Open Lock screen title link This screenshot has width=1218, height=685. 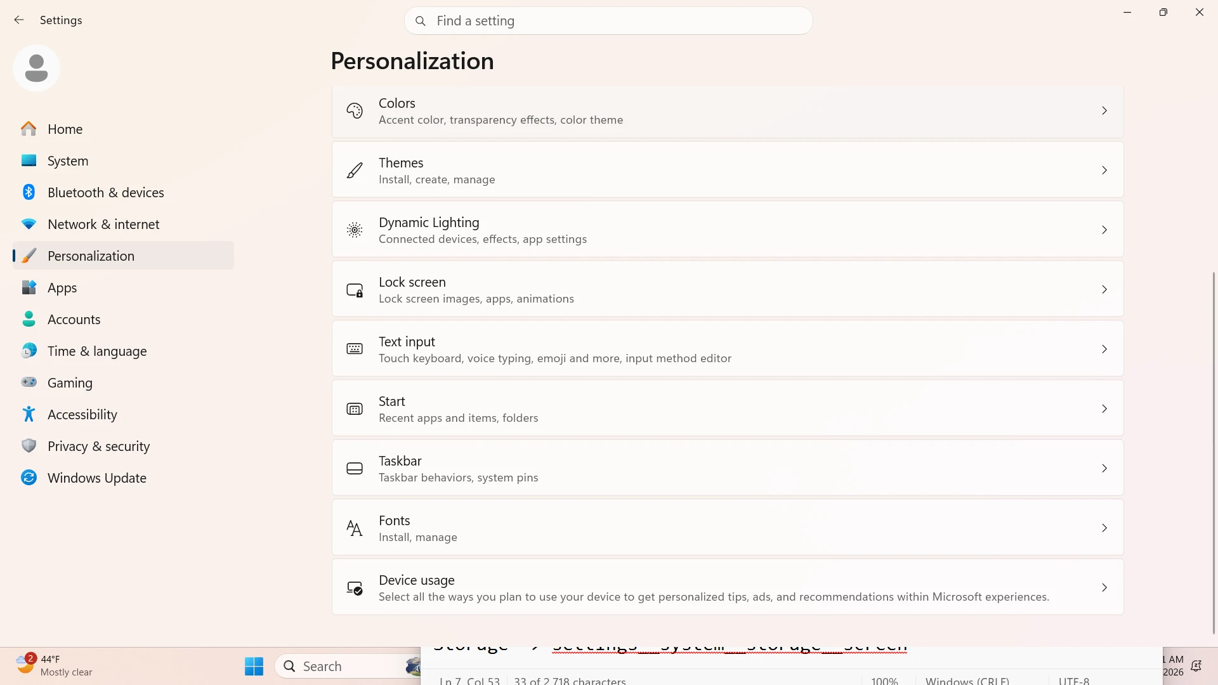pos(412,282)
